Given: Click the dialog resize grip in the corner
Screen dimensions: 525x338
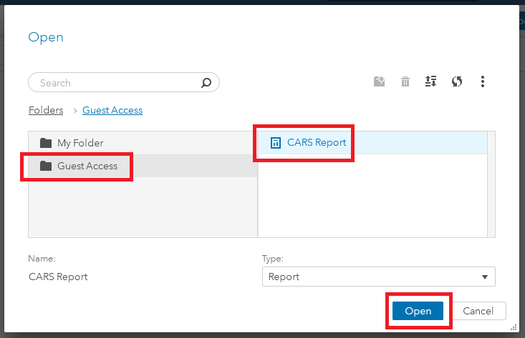Looking at the screenshot, I should click(x=514, y=327).
